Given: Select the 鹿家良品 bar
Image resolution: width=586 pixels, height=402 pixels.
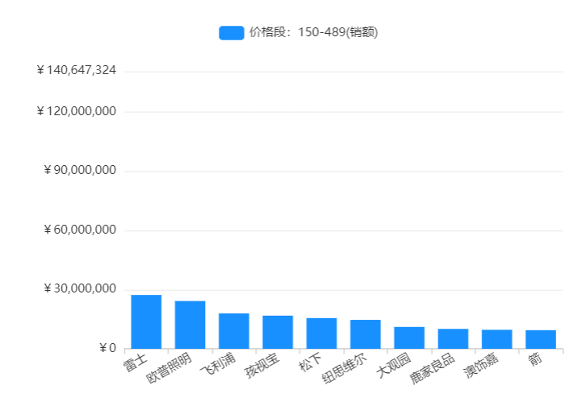Looking at the screenshot, I should (453, 338).
